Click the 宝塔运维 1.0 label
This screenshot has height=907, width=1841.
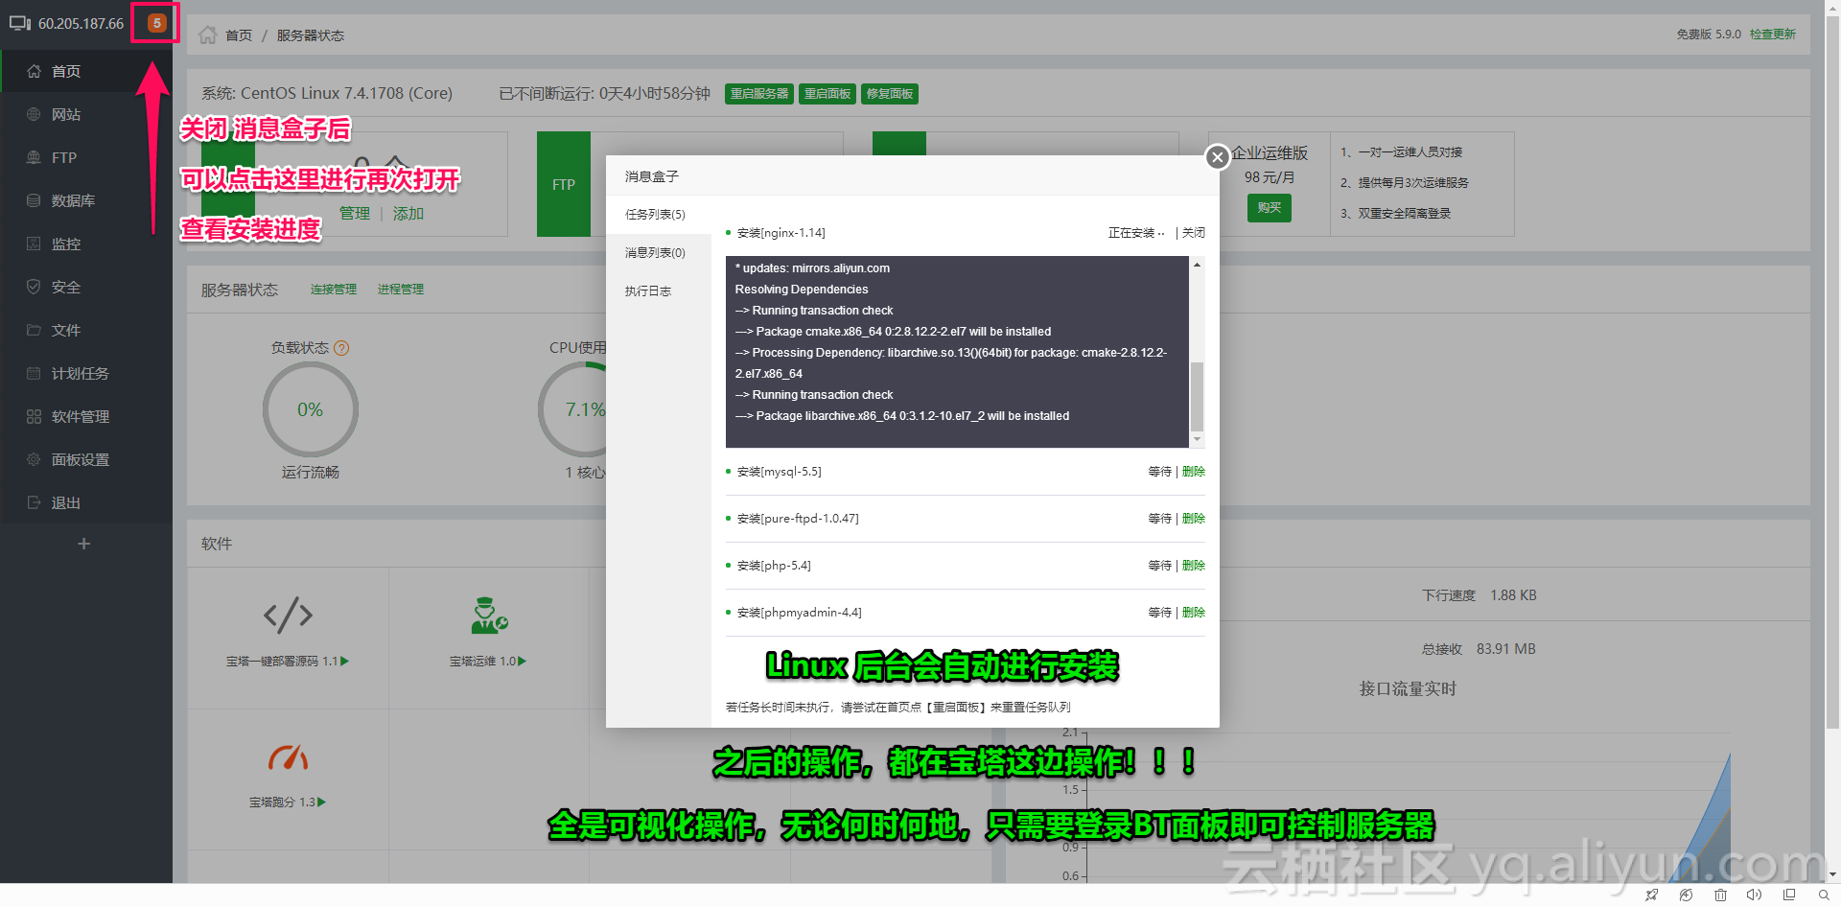488,662
